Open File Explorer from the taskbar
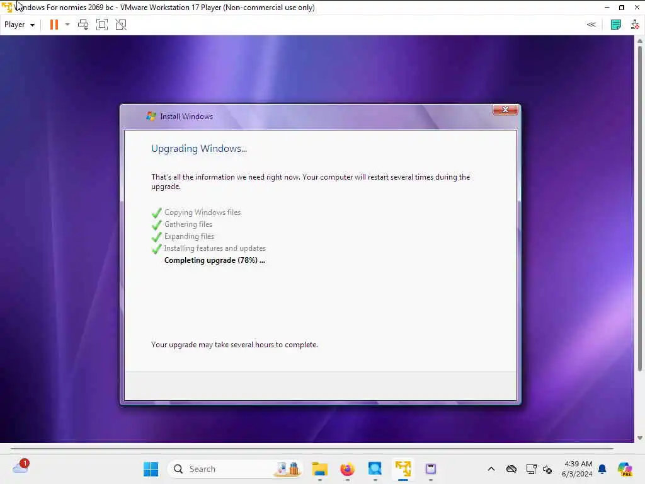Viewport: 645px width, 484px height. [319, 469]
